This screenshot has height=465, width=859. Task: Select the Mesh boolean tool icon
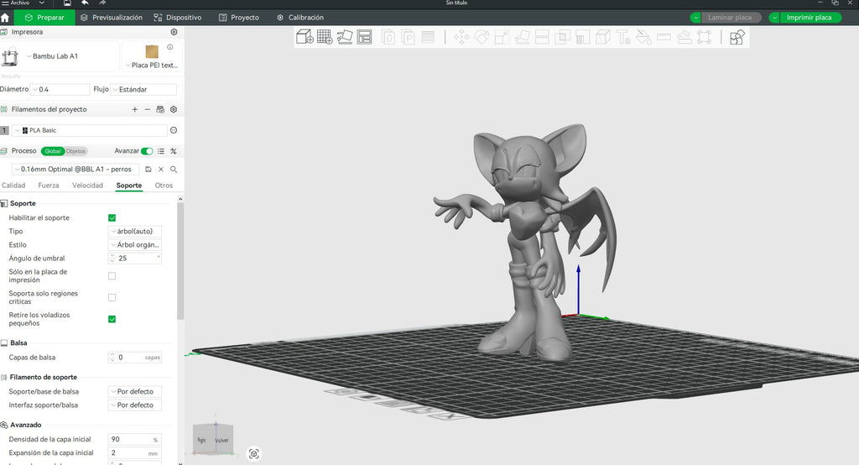tap(562, 37)
